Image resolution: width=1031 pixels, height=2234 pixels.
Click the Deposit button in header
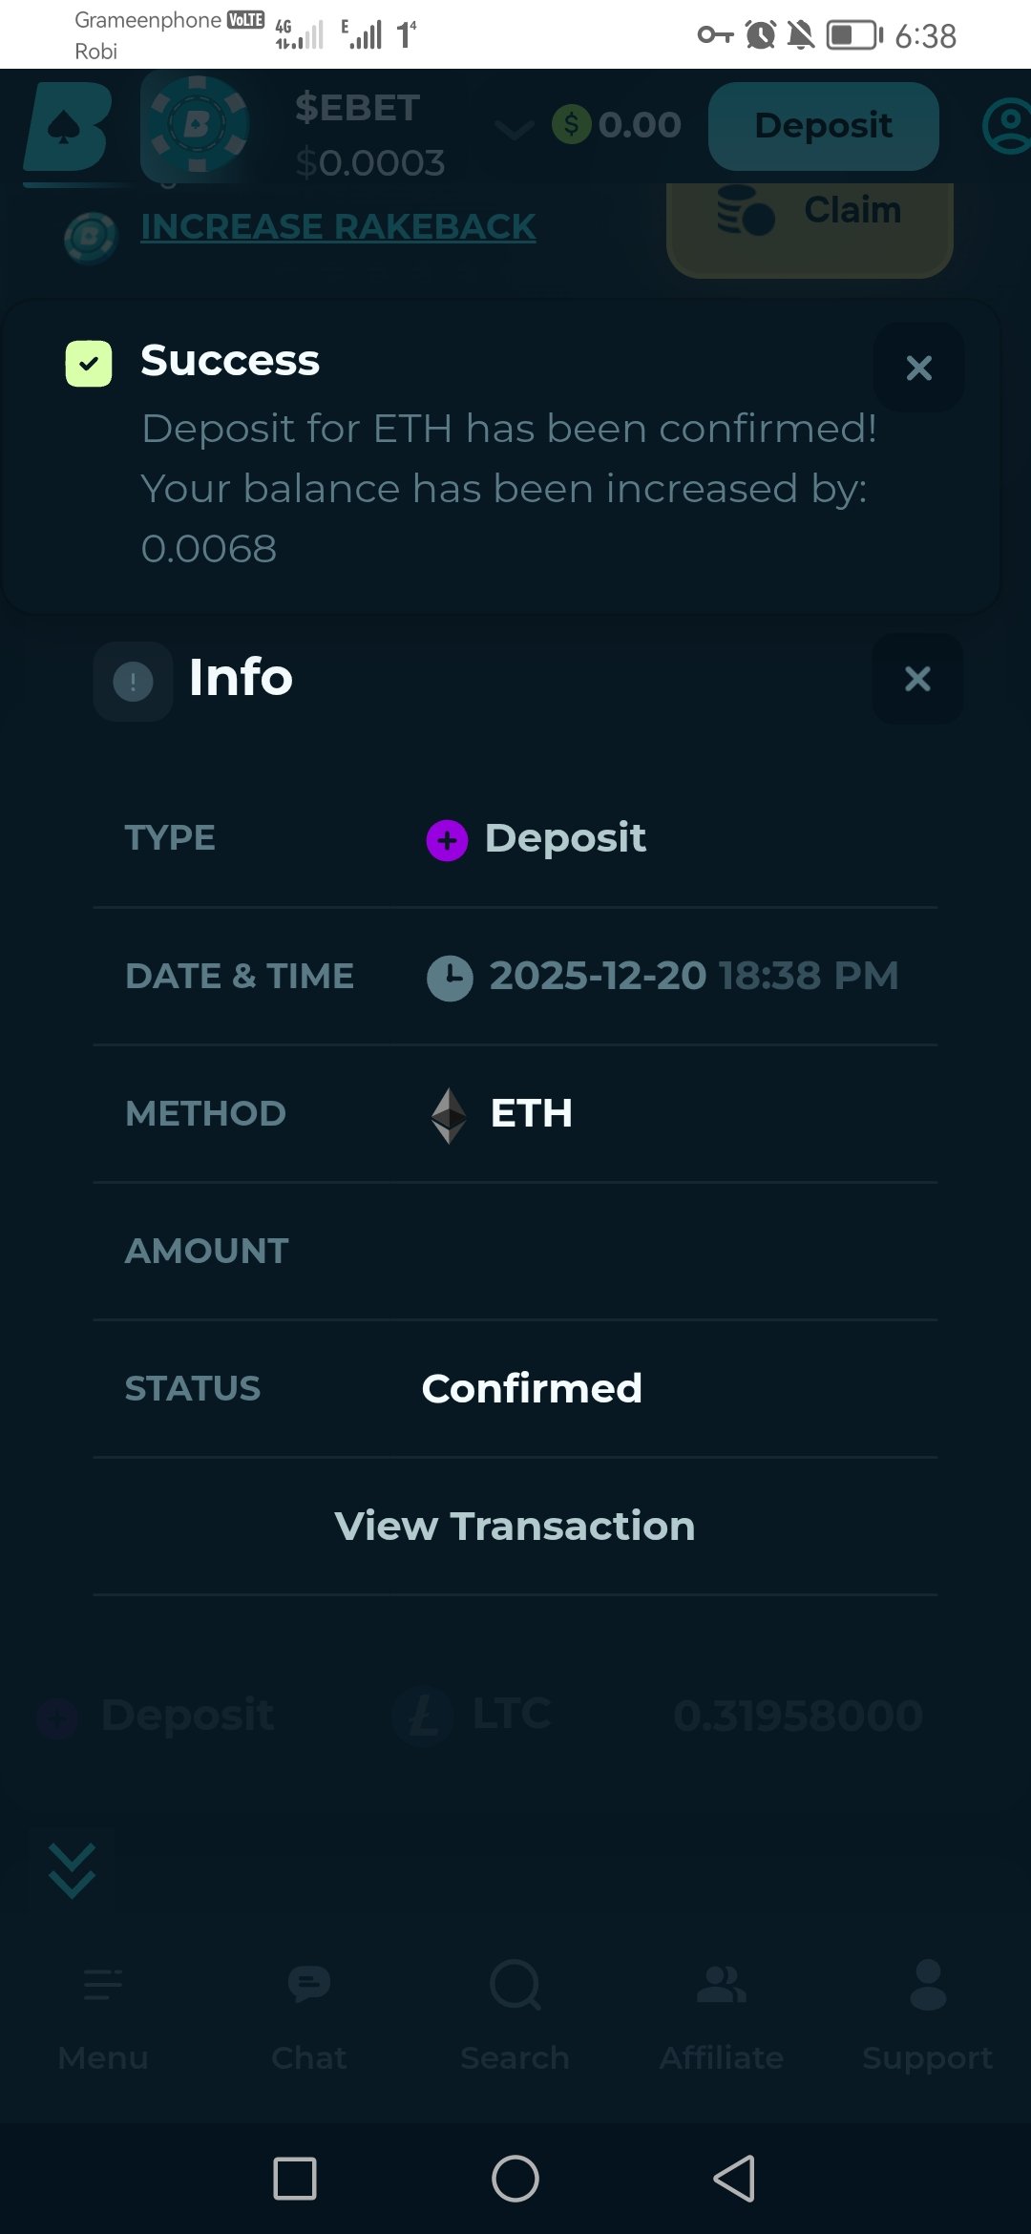click(823, 126)
